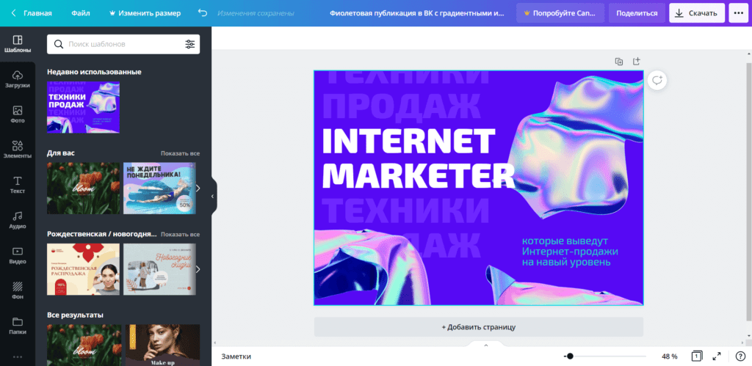The width and height of the screenshot is (752, 366).
Task: Open Изменить размер resize menu
Action: [145, 13]
